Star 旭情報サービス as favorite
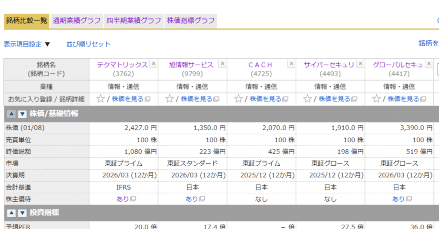Image resolution: width=439 pixels, height=229 pixels. tap(169, 99)
